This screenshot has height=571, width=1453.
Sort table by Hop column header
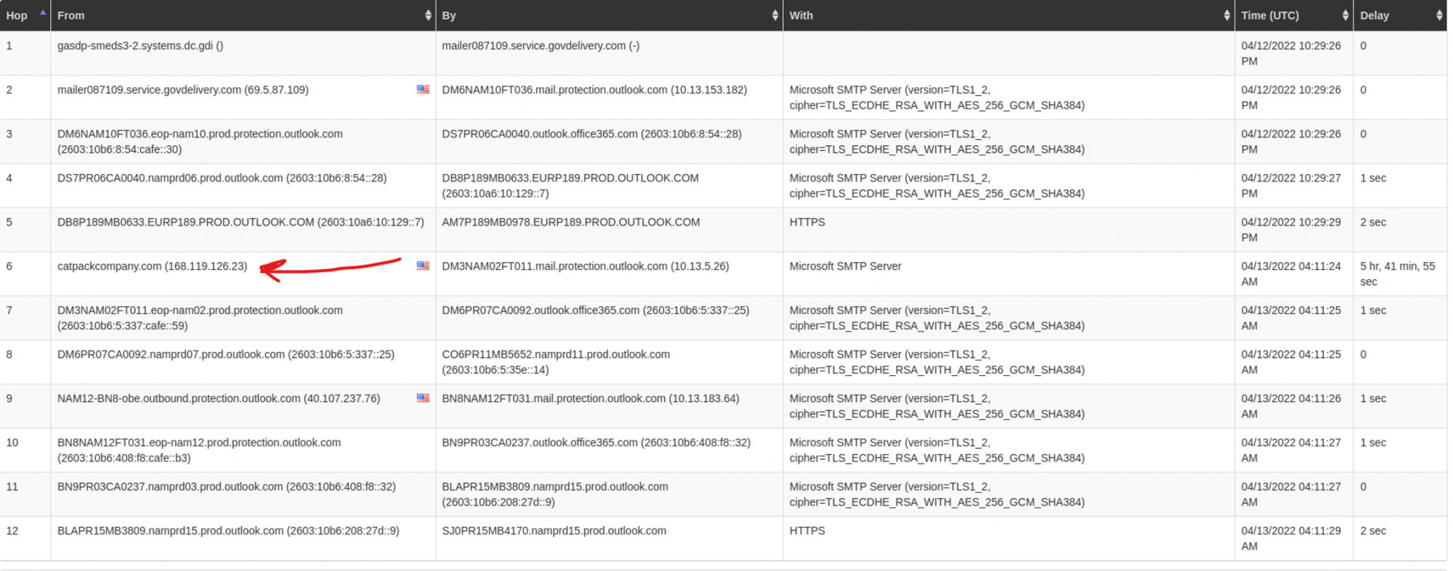click(x=17, y=15)
